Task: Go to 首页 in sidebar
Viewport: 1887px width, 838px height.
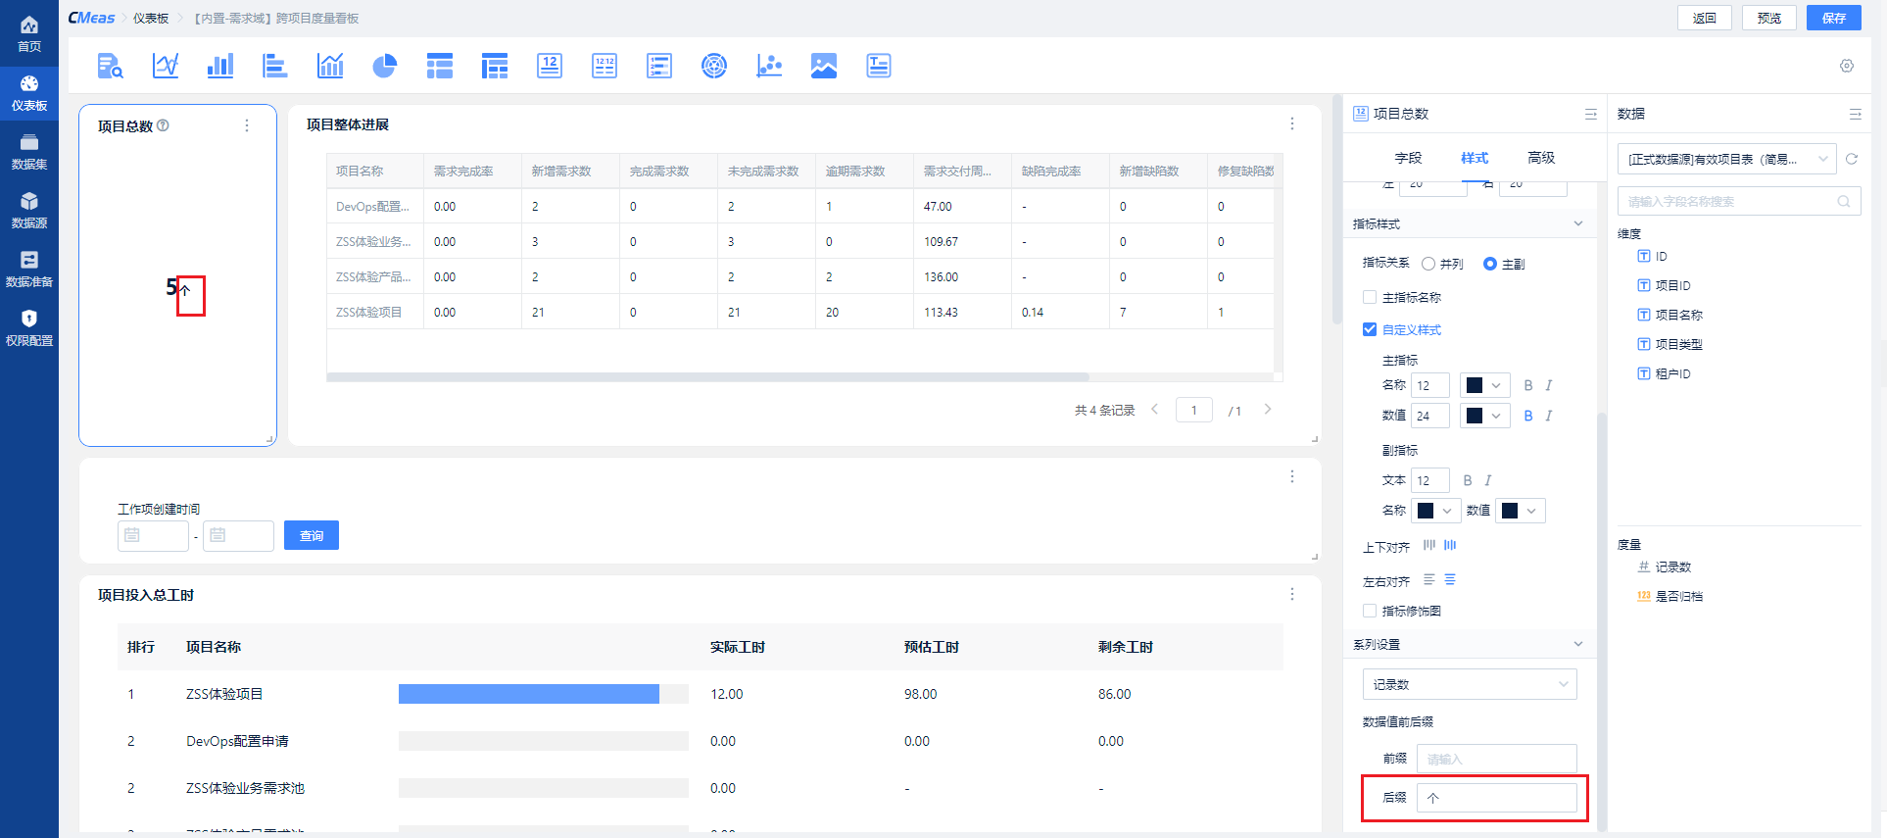Action: click(x=29, y=34)
